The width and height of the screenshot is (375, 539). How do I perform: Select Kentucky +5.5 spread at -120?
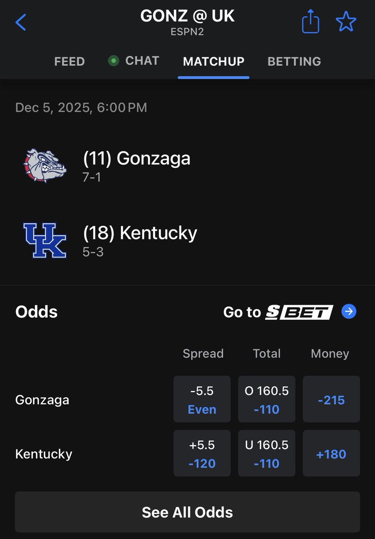[x=202, y=453]
